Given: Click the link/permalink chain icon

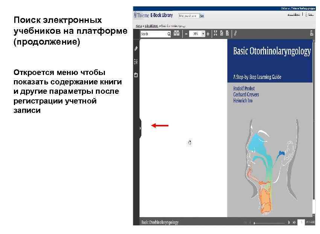Looking at the screenshot, I should click(235, 33).
